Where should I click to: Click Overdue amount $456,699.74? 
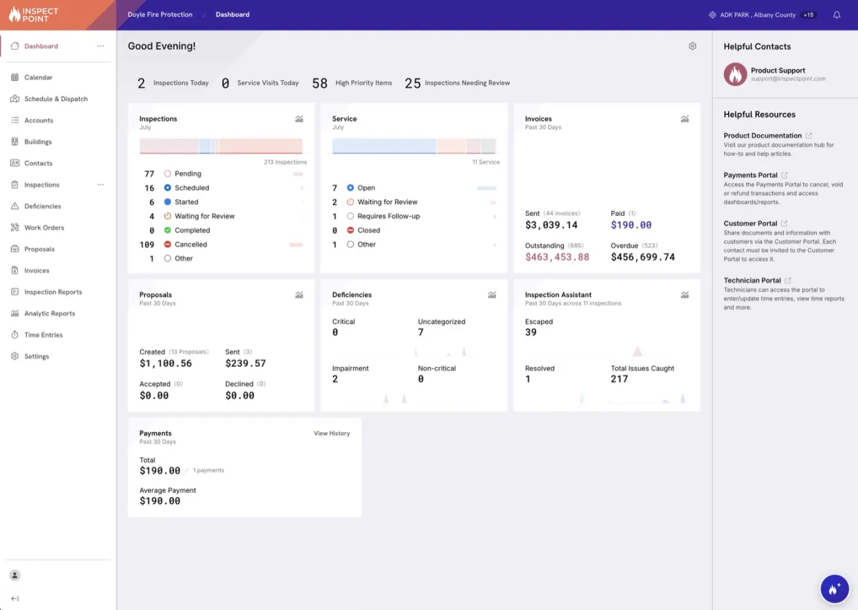[x=643, y=257]
